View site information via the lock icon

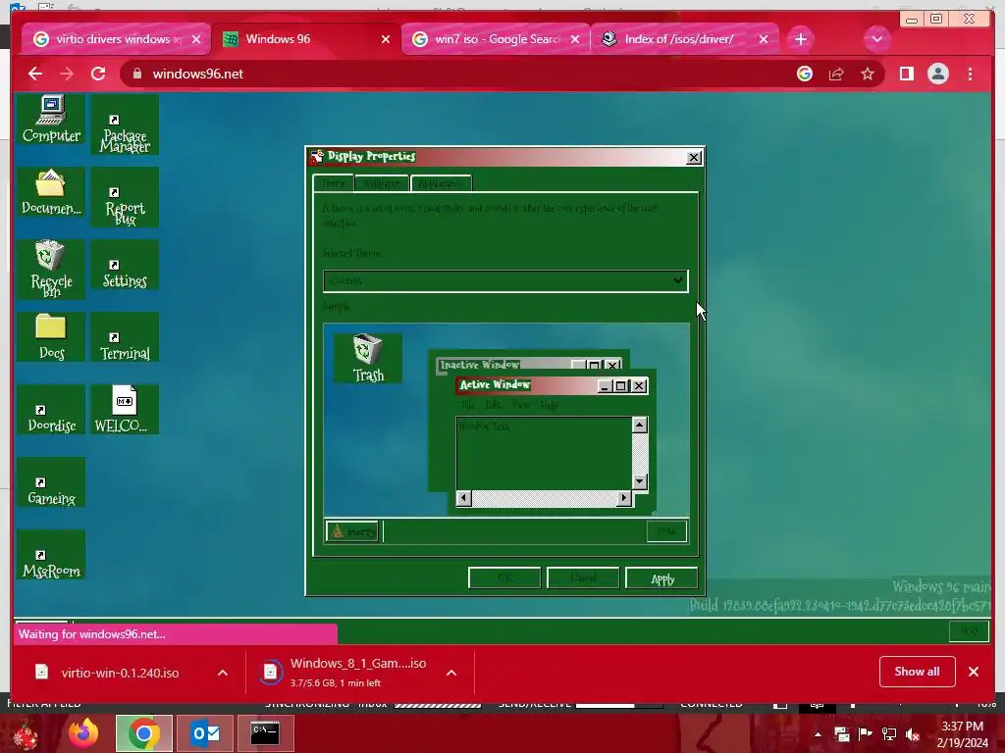[x=136, y=74]
